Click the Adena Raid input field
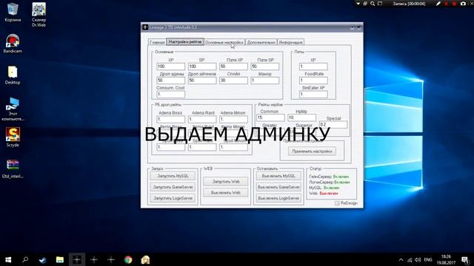 coord(202,120)
